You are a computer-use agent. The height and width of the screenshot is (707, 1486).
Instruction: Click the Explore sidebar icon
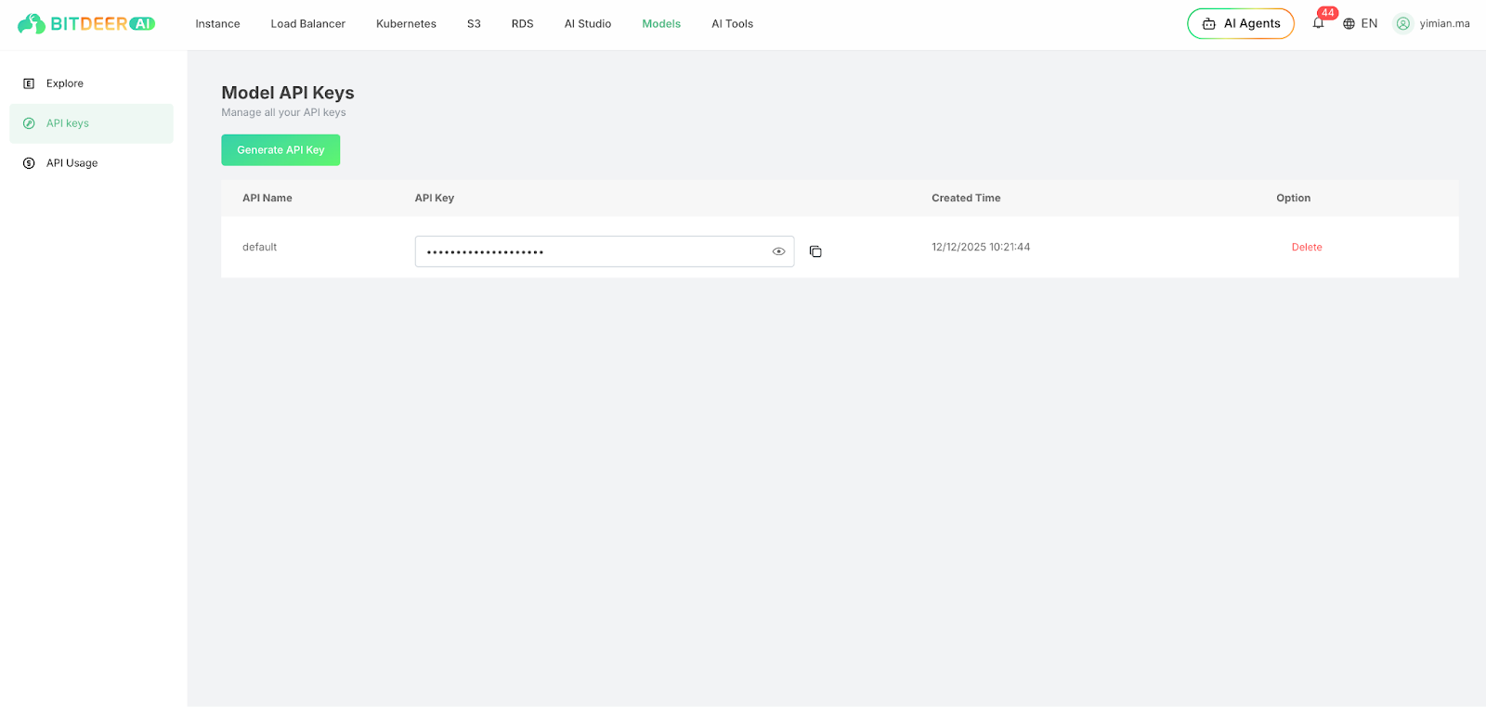pyautogui.click(x=29, y=84)
